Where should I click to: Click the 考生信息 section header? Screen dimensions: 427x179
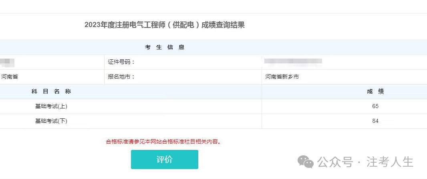[165, 47]
